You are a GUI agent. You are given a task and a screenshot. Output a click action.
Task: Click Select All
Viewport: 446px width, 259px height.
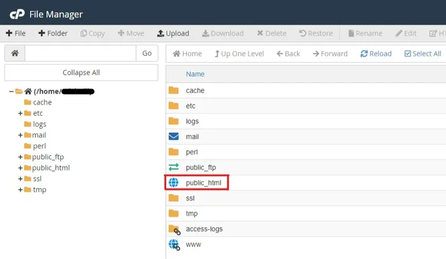coord(423,54)
